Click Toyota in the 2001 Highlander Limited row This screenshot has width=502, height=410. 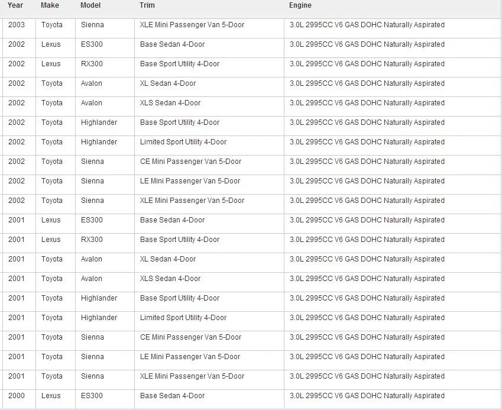[52, 318]
